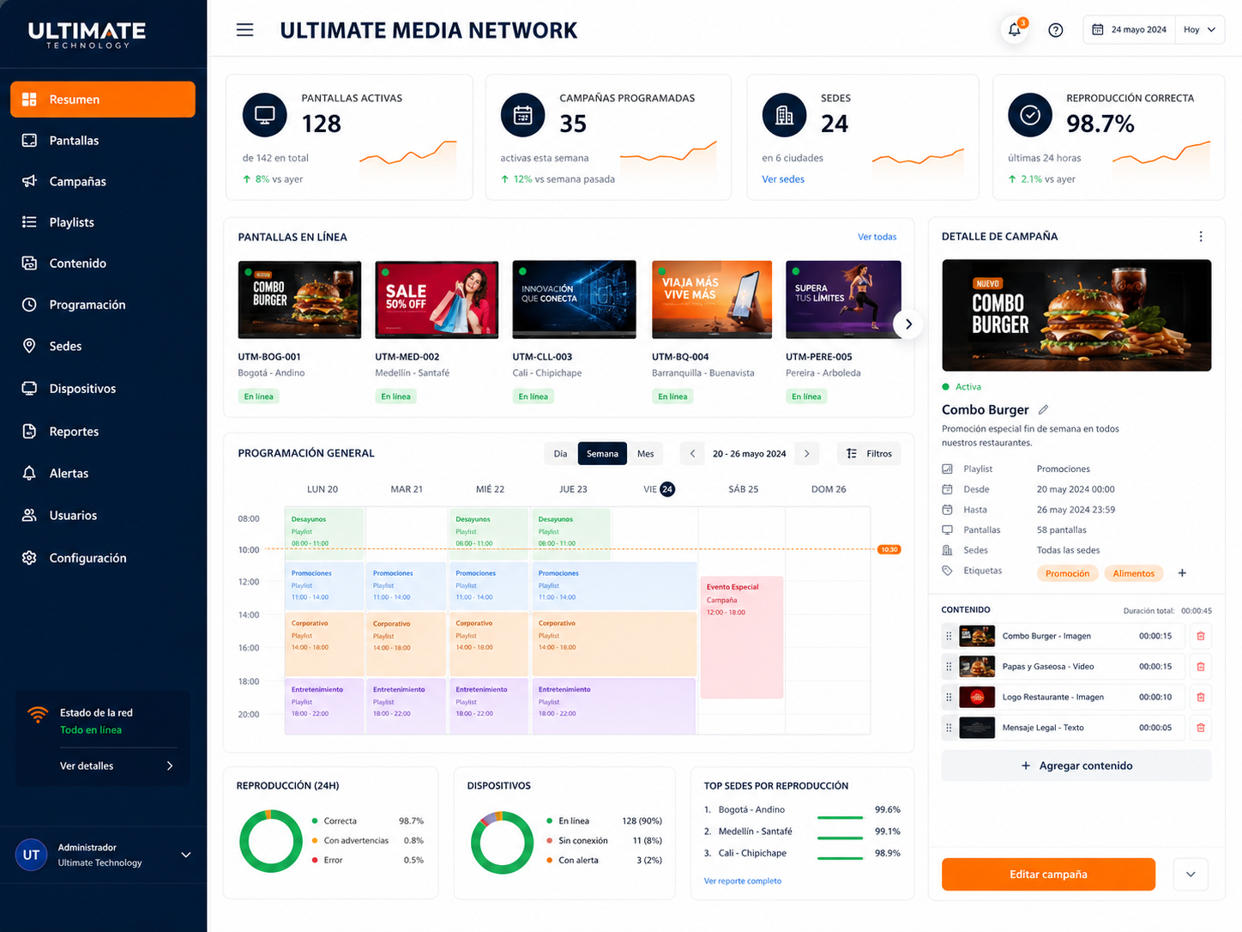Click Bogotá - Andino progress bar
This screenshot has height=932, width=1242.
point(840,817)
